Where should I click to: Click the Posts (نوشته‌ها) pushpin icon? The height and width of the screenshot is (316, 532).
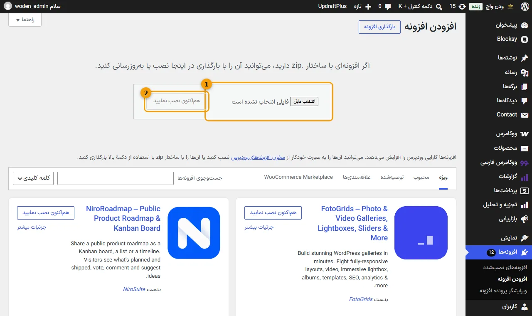[x=525, y=58]
